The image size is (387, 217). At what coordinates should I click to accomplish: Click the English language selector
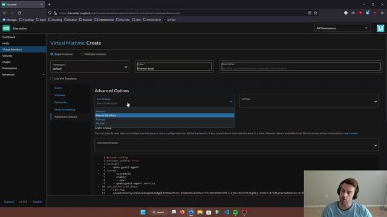(37, 202)
